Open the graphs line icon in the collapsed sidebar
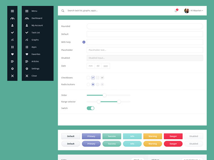The height and width of the screenshot is (160, 214). pos(12,40)
